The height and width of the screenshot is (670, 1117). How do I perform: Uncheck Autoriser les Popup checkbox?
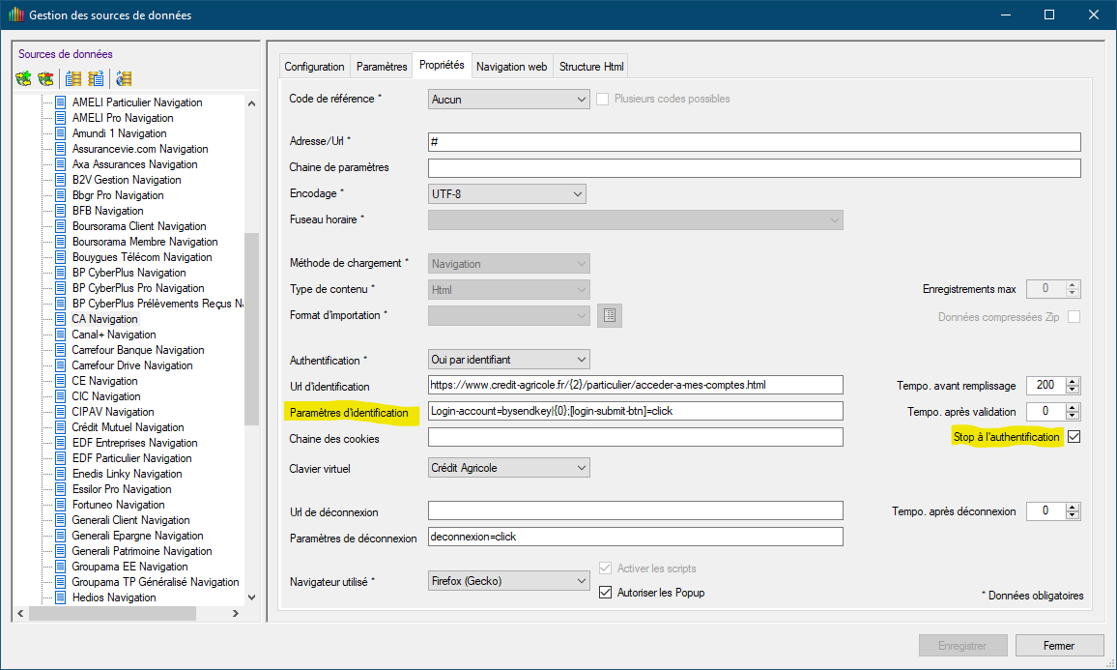pos(606,592)
